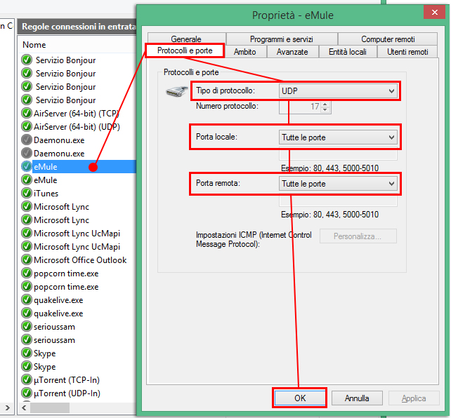Click the Porta remota ports text field
Image resolution: width=451 pixels, height=418 pixels.
pyautogui.click(x=339, y=201)
